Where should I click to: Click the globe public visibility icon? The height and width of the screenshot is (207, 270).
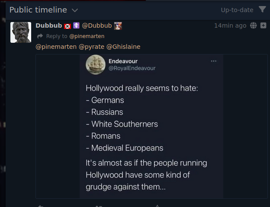click(254, 25)
